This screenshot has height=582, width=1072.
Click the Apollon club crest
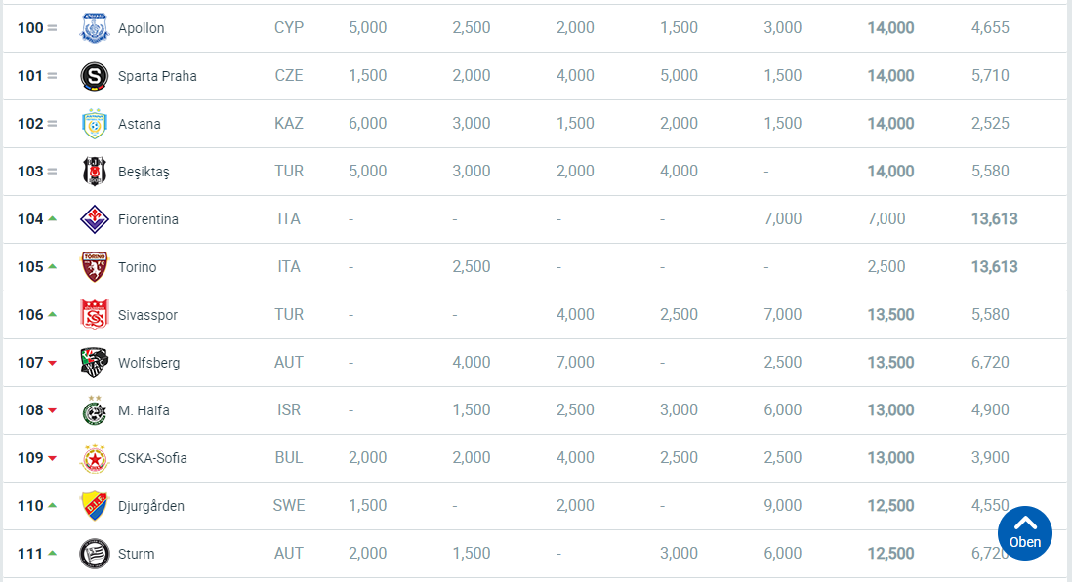coord(95,28)
